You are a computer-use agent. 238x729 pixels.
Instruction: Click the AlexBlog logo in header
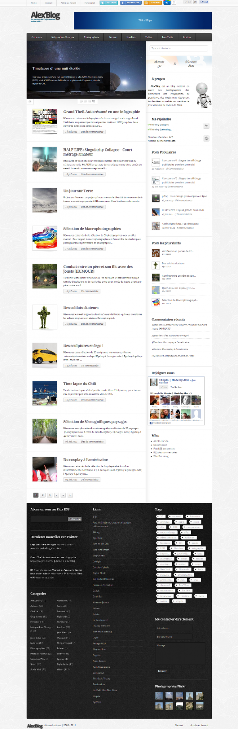click(46, 16)
